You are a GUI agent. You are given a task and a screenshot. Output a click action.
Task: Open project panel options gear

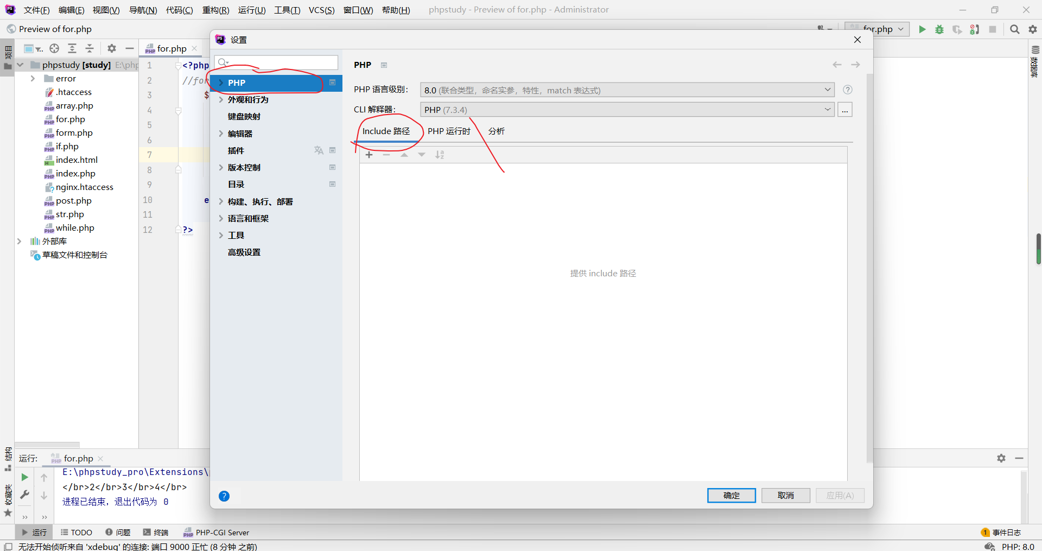point(112,48)
